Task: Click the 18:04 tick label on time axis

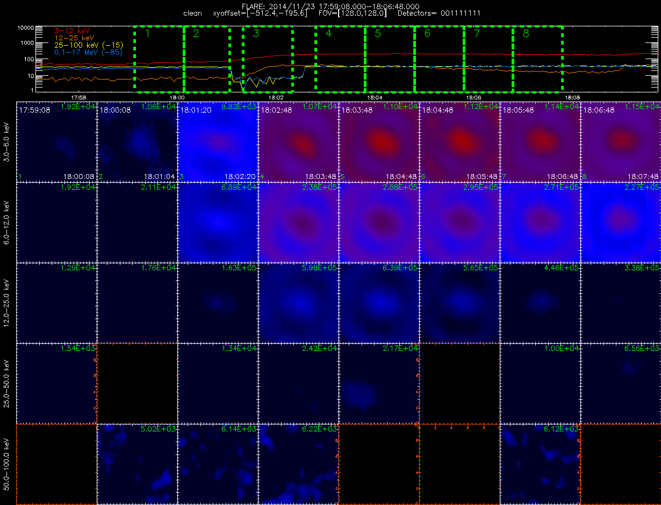Action: (375, 98)
